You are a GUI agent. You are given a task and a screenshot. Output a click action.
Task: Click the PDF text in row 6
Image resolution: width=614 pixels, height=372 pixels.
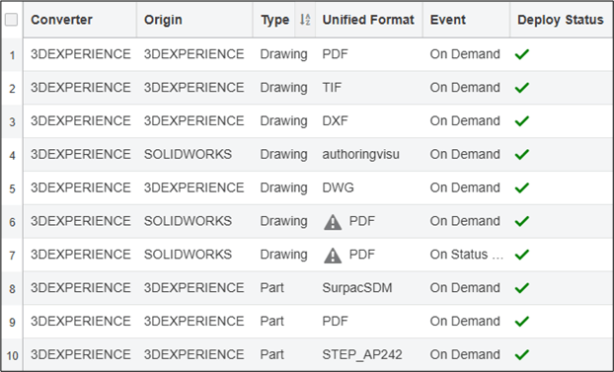point(362,221)
